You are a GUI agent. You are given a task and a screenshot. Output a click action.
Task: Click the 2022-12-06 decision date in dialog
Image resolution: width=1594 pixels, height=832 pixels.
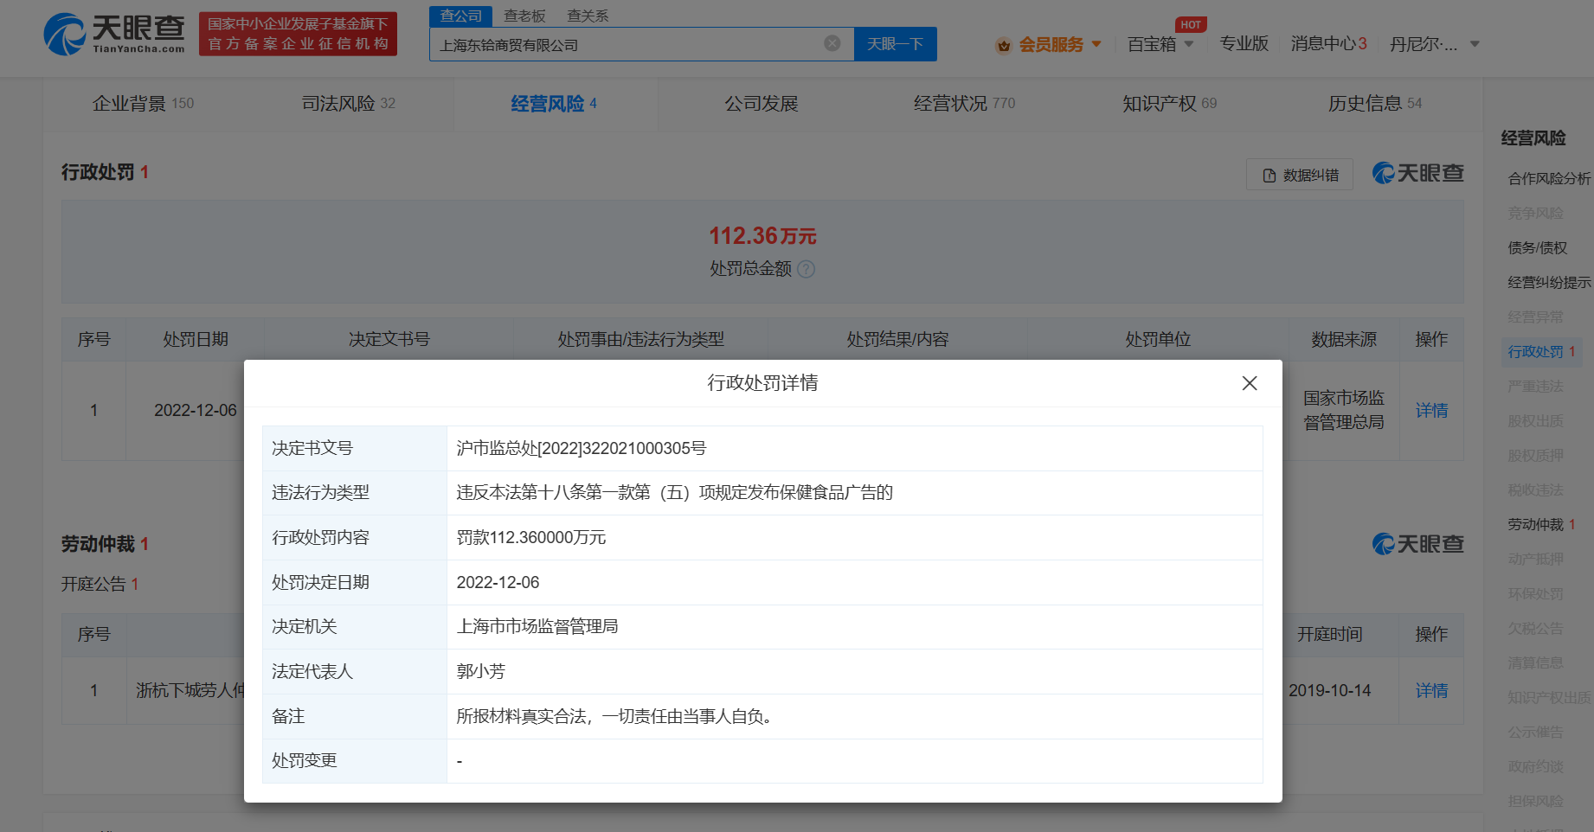pos(498,582)
